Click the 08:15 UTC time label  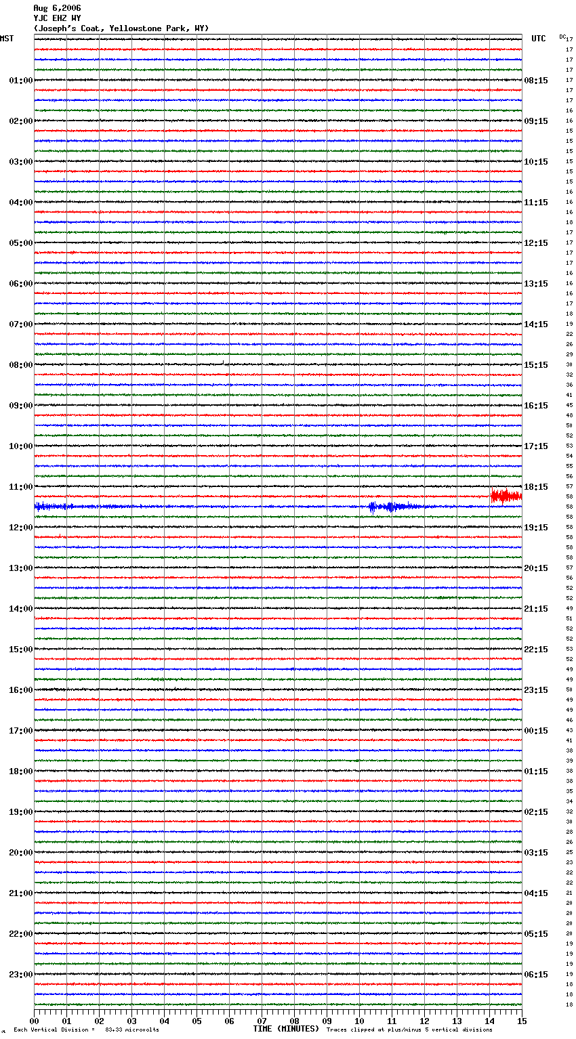[x=536, y=81]
